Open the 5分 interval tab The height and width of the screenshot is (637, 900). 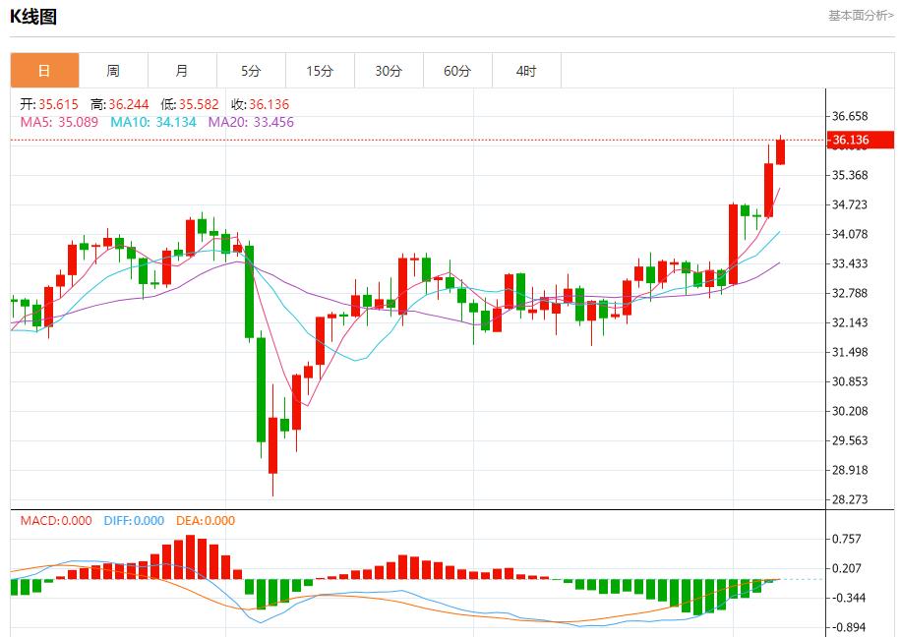251,71
